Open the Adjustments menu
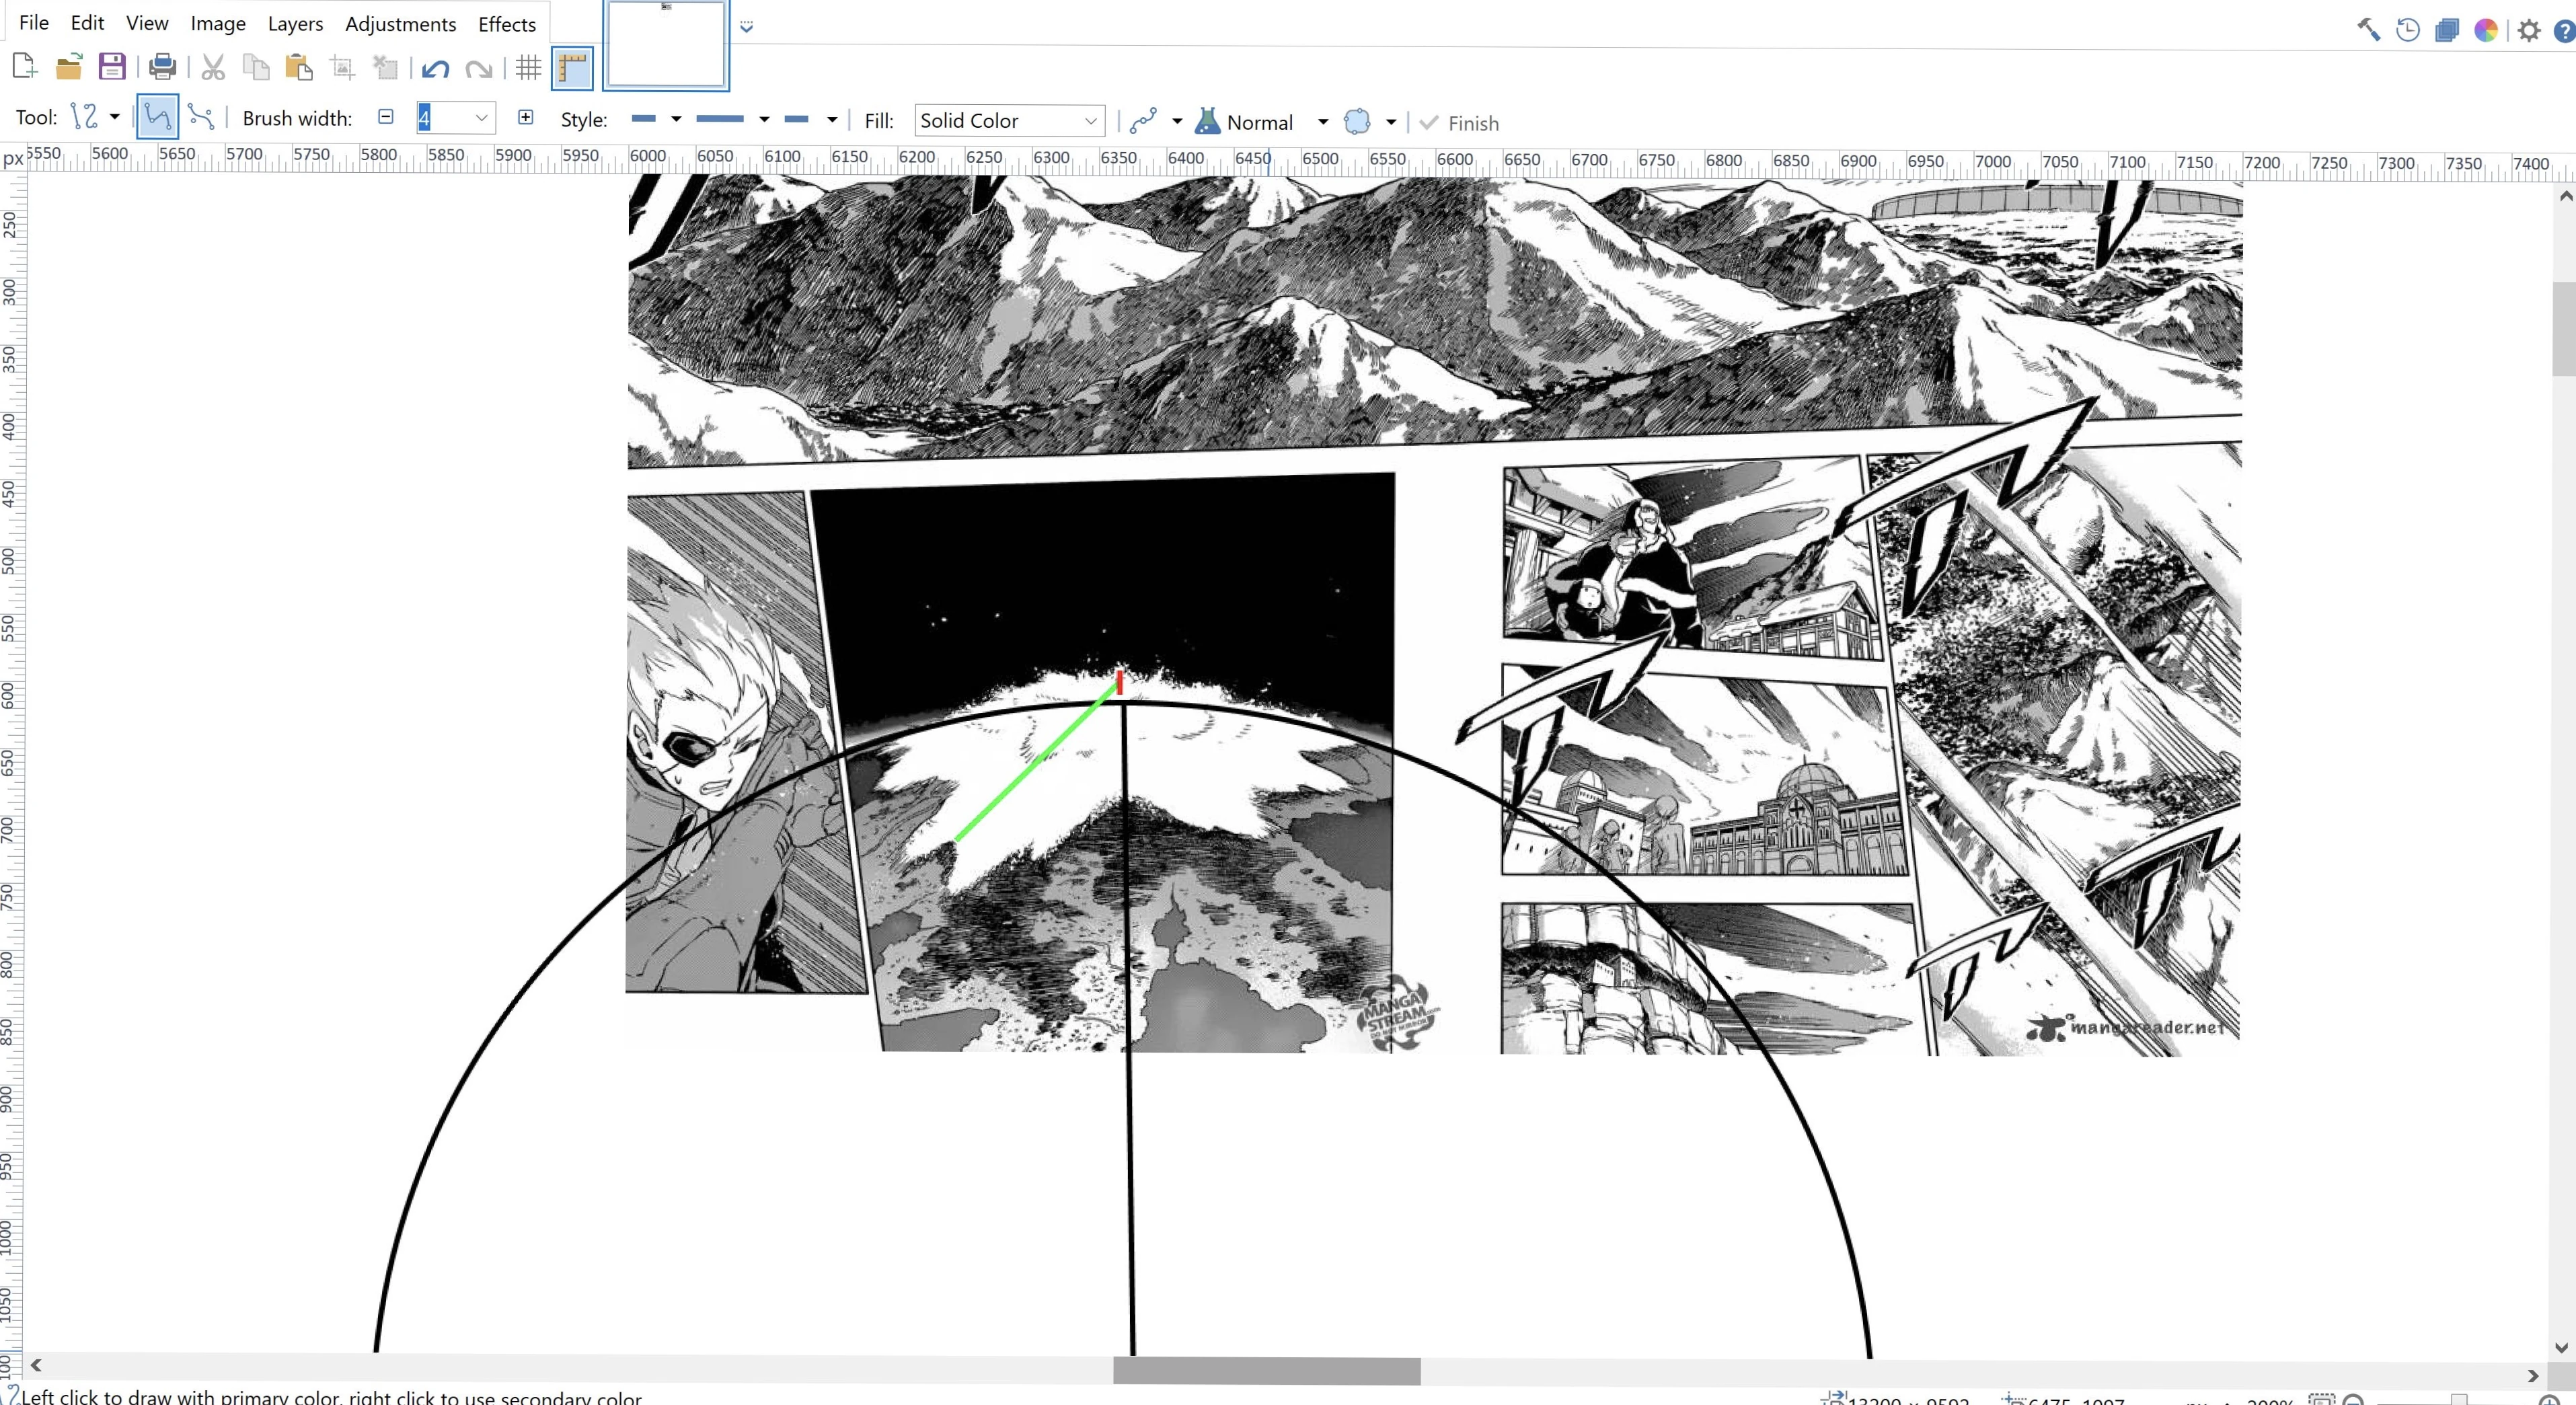Image resolution: width=2576 pixels, height=1405 pixels. click(x=400, y=24)
